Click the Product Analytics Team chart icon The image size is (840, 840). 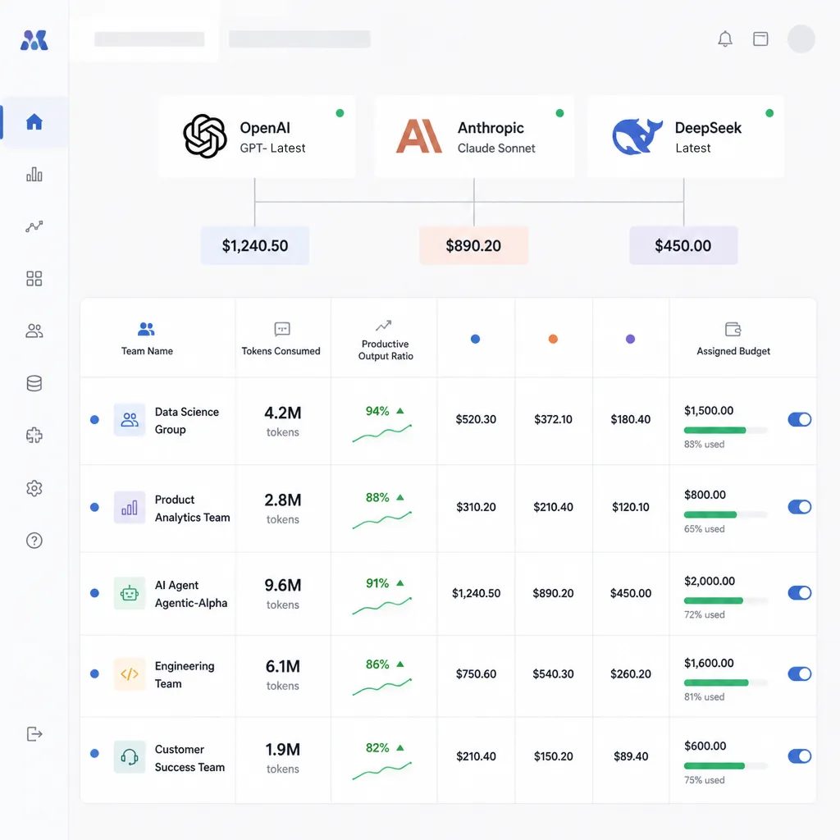click(x=130, y=507)
